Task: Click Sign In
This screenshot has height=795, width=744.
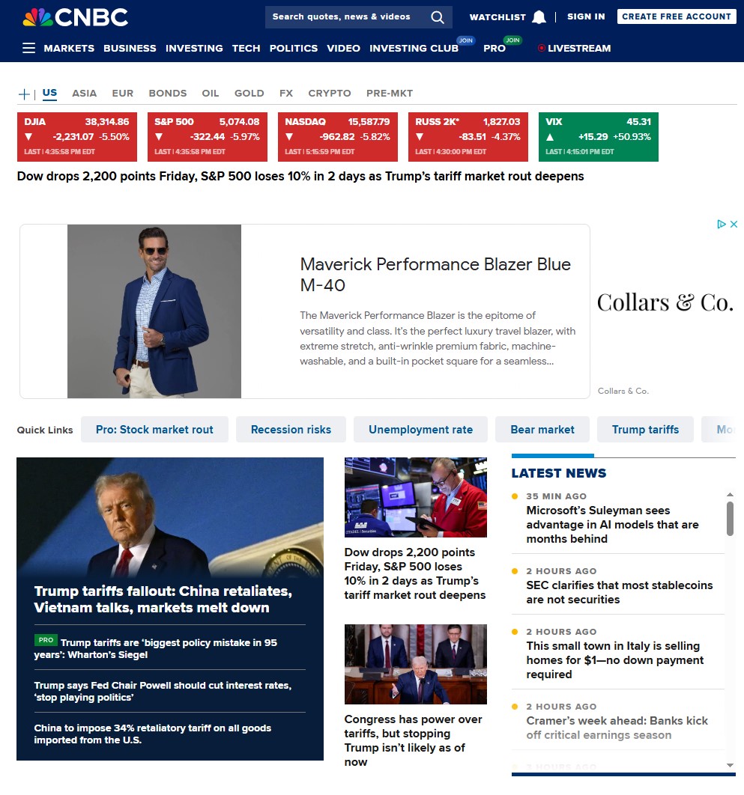Action: [586, 16]
